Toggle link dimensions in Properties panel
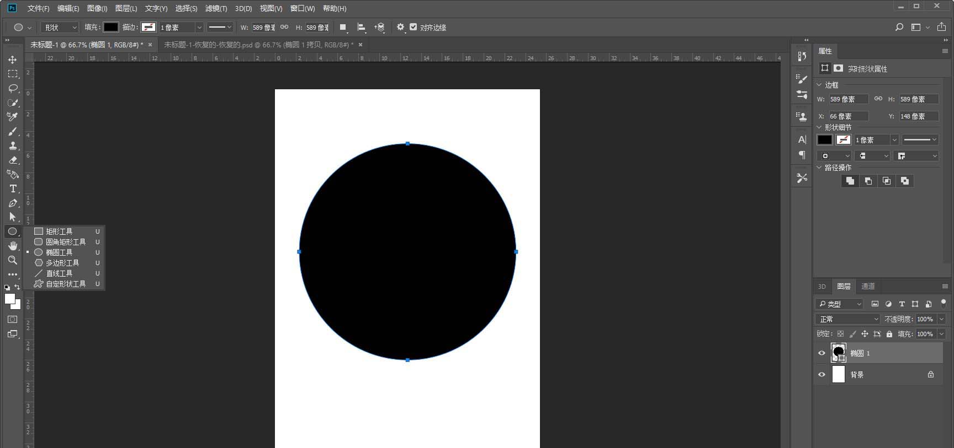 (x=878, y=99)
